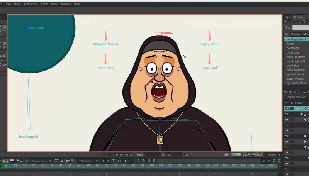Click the first icon above Name contains filter

click(x=285, y=92)
